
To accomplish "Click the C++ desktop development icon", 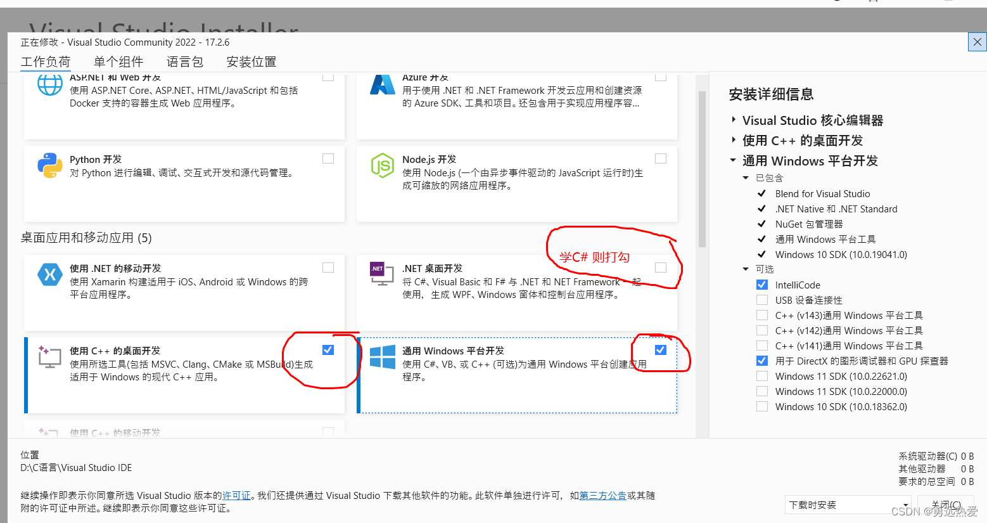I will [49, 357].
